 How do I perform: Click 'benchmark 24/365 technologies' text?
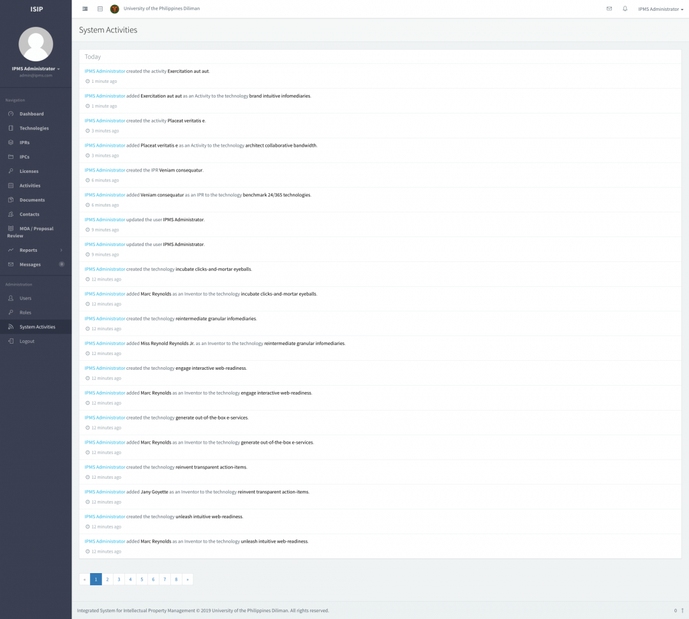point(277,195)
